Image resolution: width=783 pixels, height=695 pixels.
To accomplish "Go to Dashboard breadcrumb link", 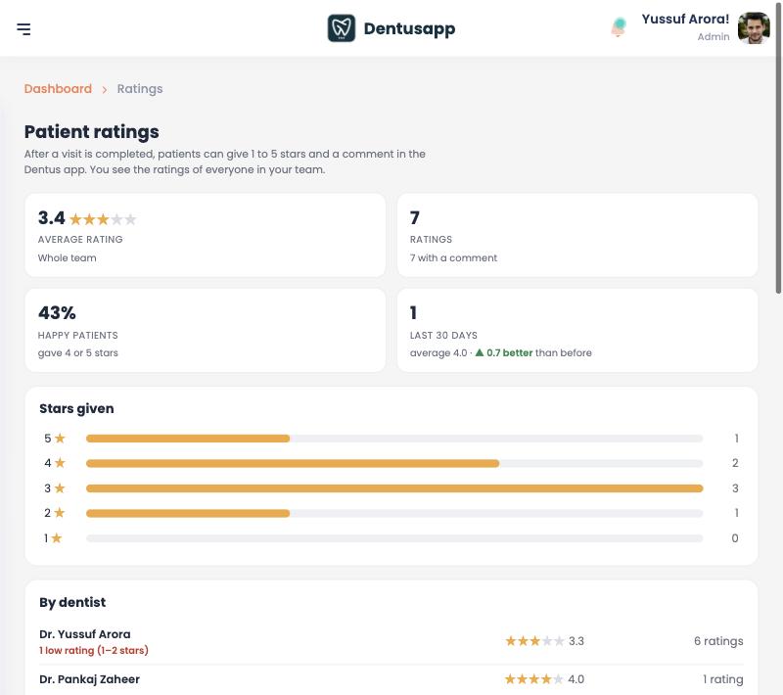I will coord(58,89).
